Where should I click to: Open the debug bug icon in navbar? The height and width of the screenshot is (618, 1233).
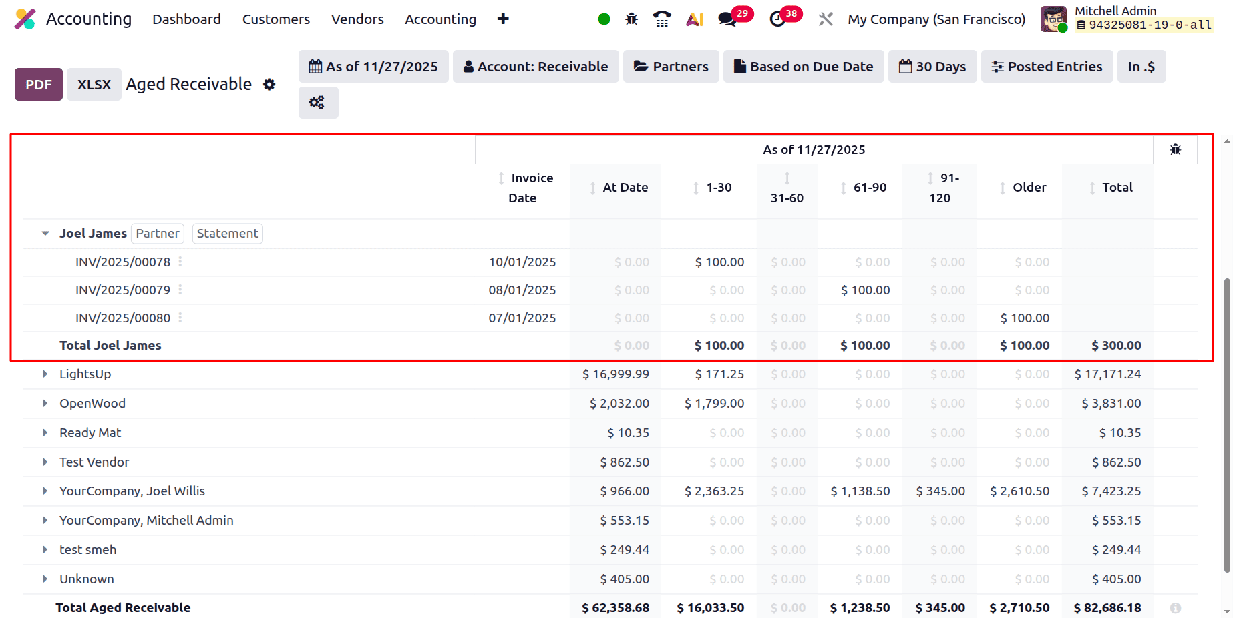[631, 19]
